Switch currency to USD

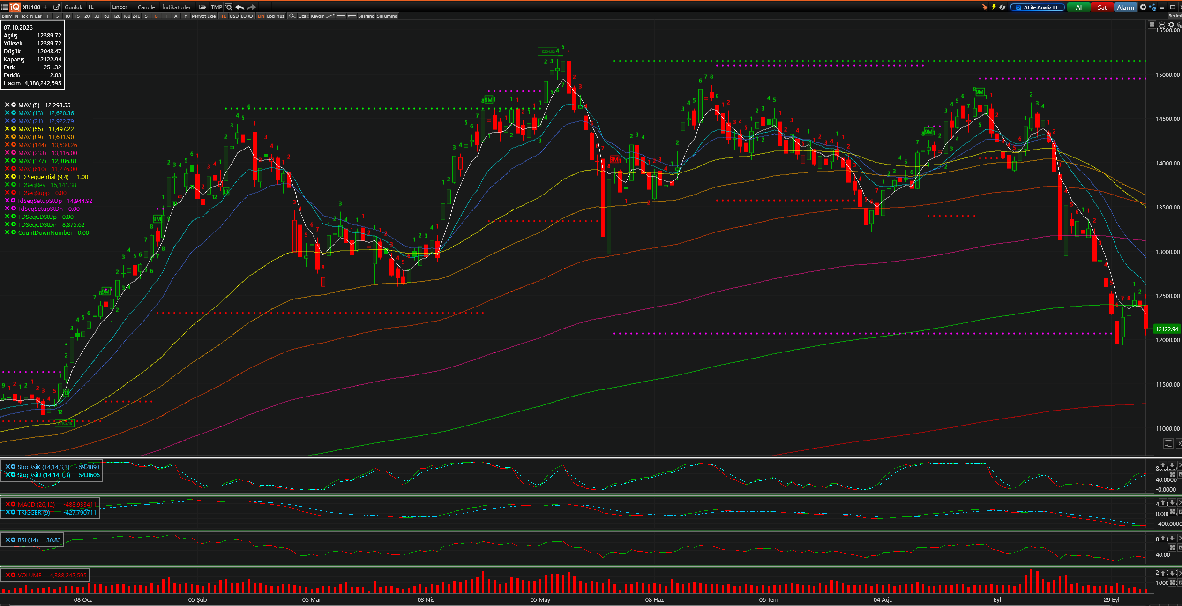[x=234, y=16]
